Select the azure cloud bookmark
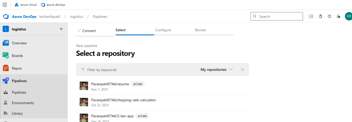Screen dimensions: 352x122 tap(26, 5)
